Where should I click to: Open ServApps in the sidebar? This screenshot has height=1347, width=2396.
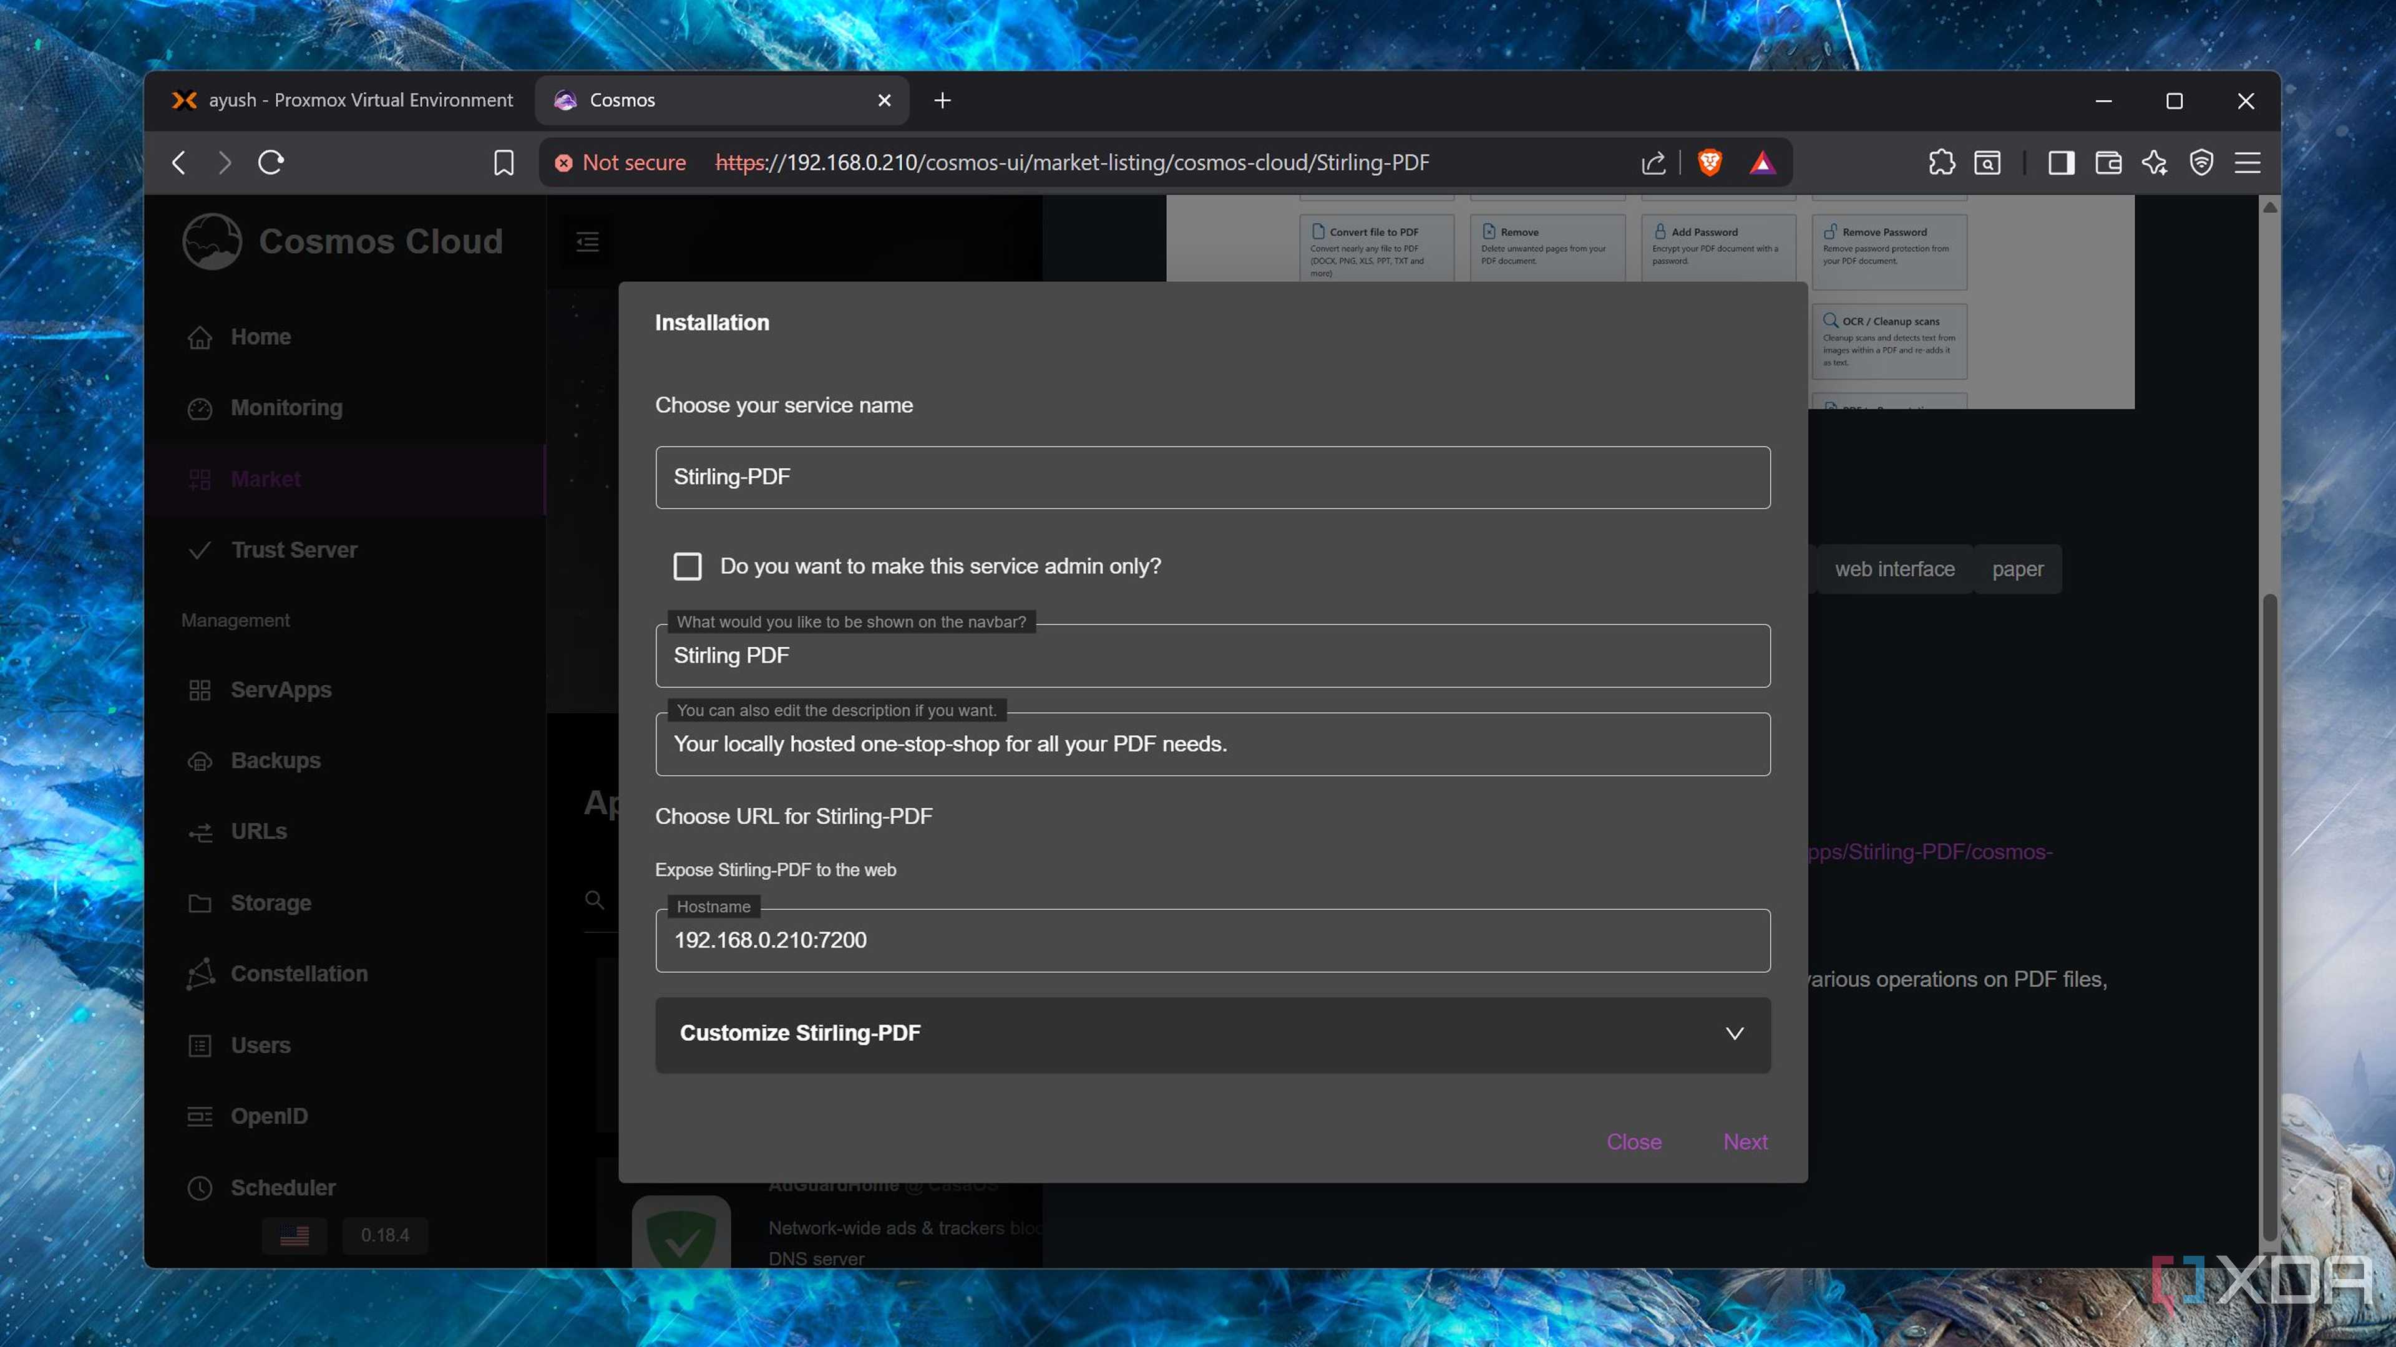coord(344,690)
